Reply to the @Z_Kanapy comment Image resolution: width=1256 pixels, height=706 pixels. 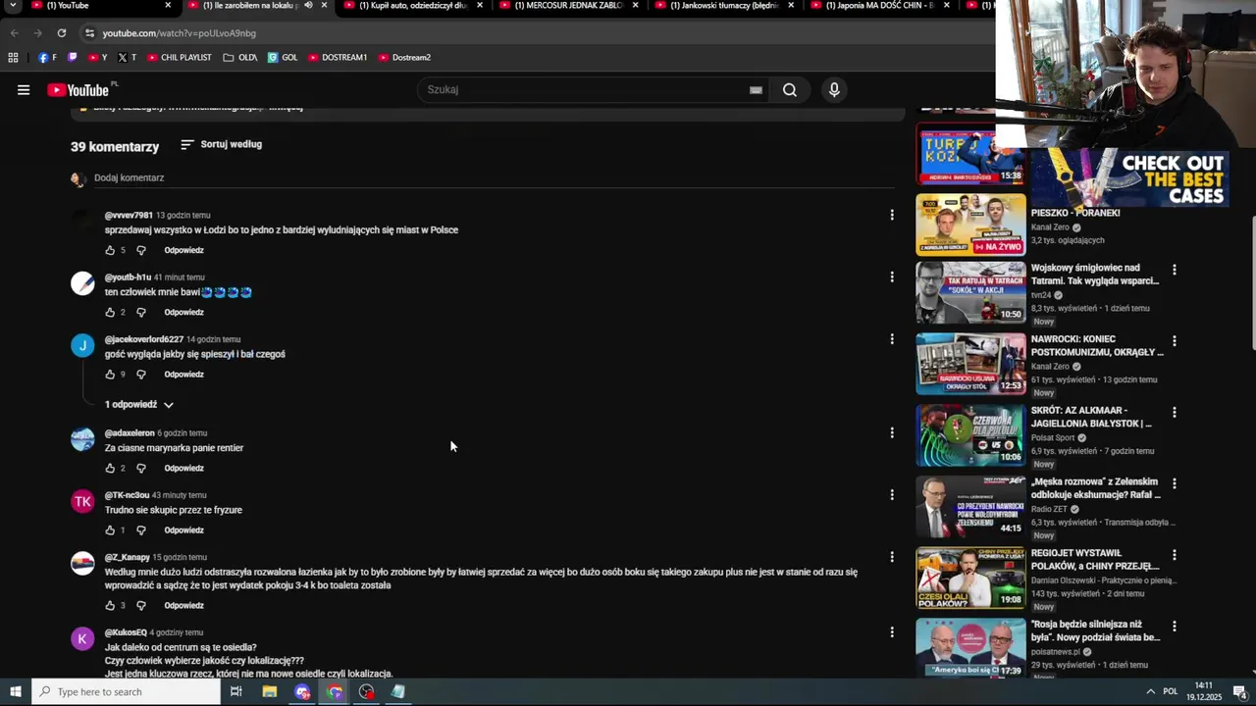183,606
